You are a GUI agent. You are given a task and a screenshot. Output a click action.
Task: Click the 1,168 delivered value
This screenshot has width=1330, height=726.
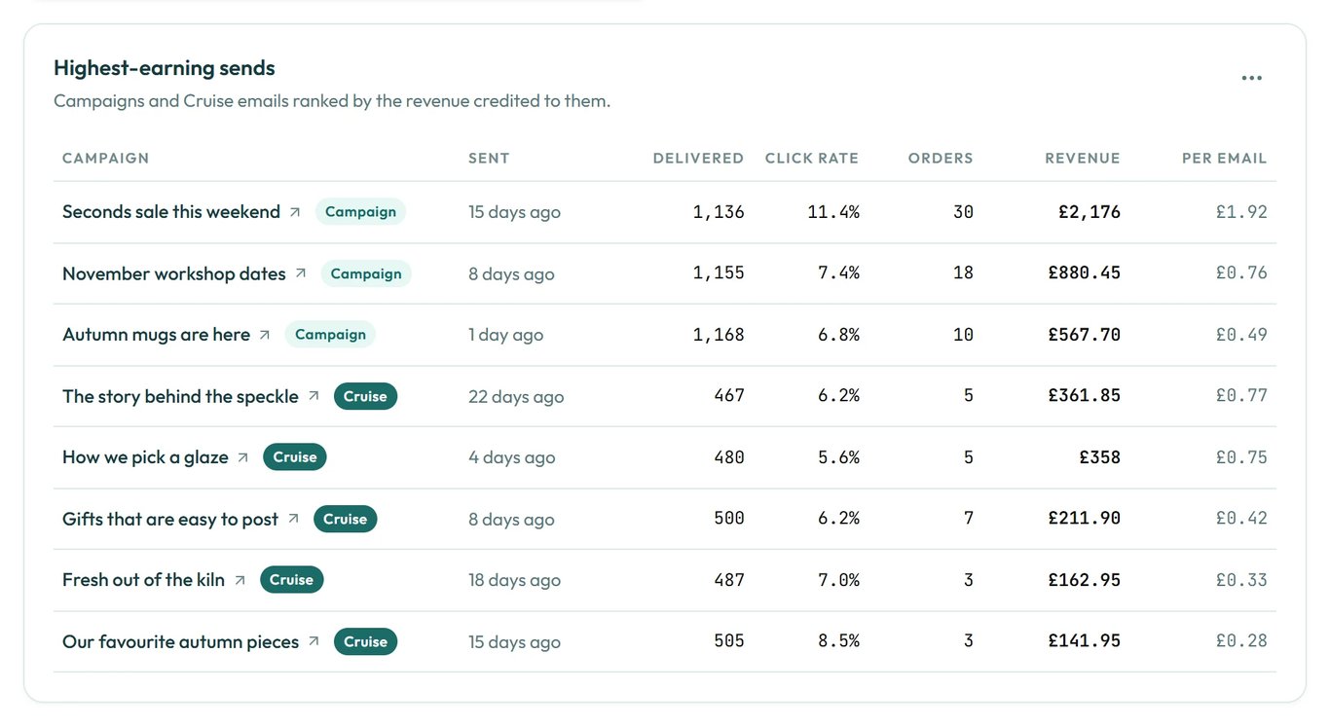pos(719,335)
